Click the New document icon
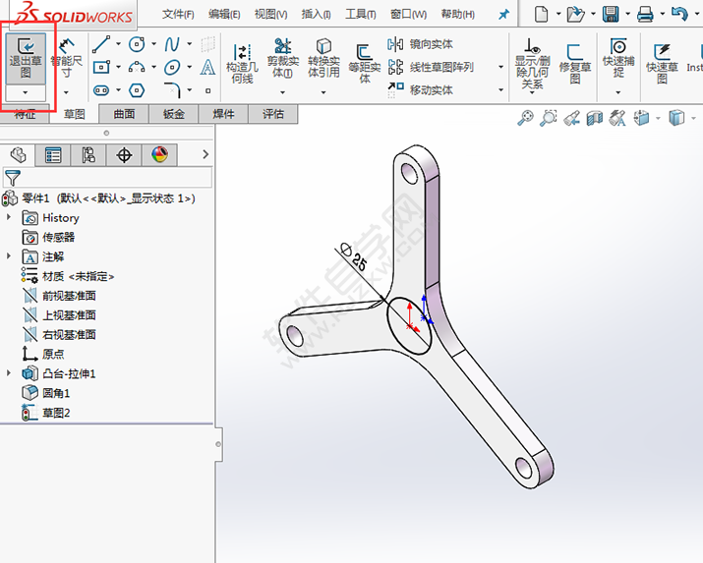Viewport: 703px width, 563px height. click(x=542, y=14)
